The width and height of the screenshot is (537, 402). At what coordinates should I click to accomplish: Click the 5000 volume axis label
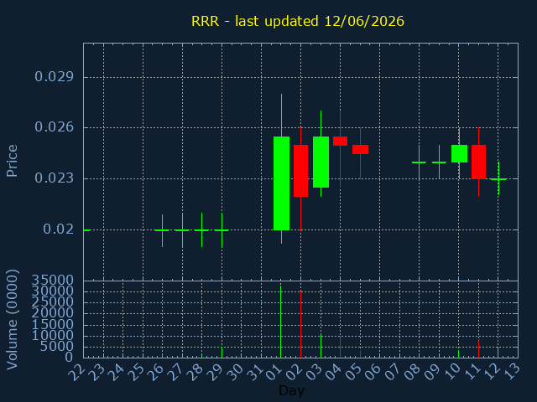pyautogui.click(x=56, y=346)
